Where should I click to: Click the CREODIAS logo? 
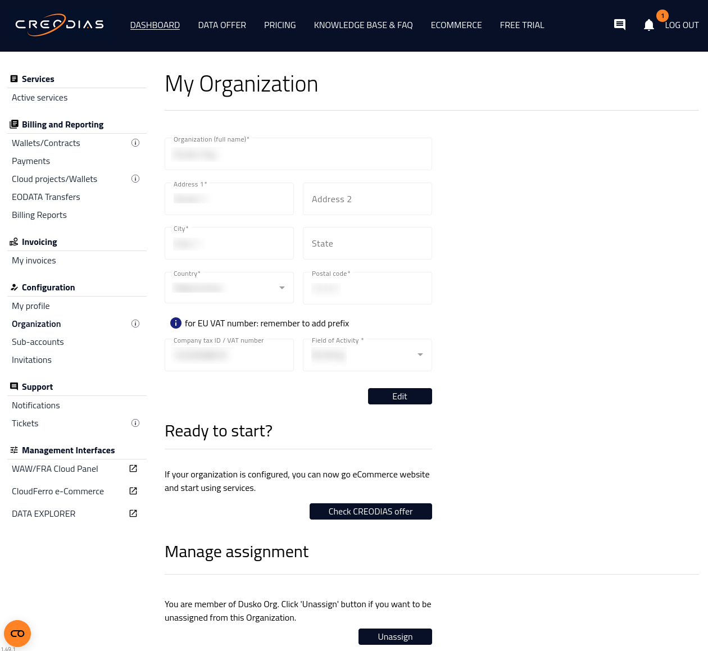[x=59, y=25]
